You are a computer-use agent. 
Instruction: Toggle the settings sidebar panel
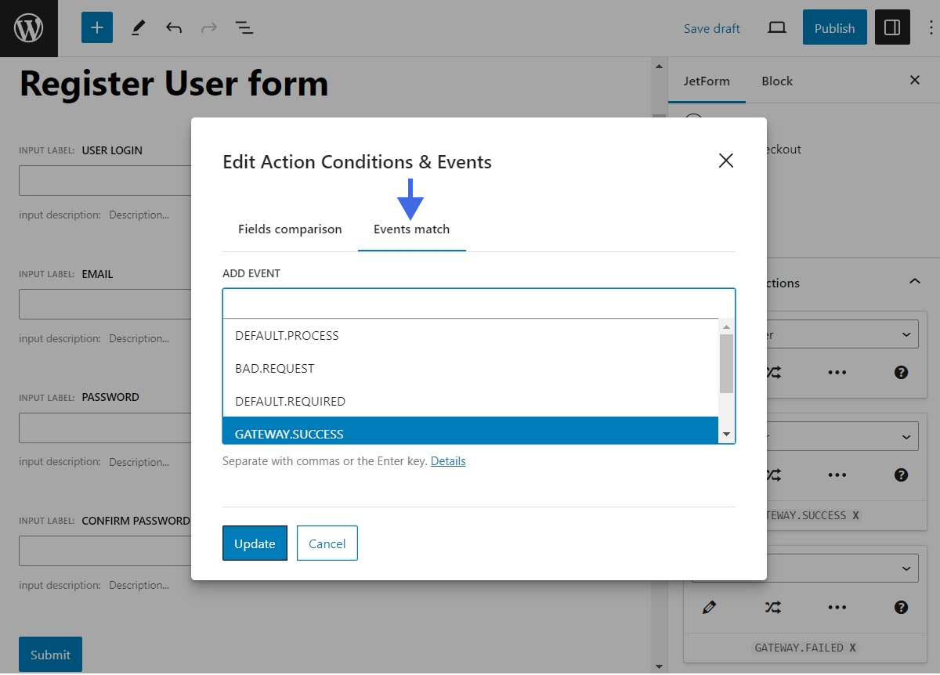(x=892, y=27)
